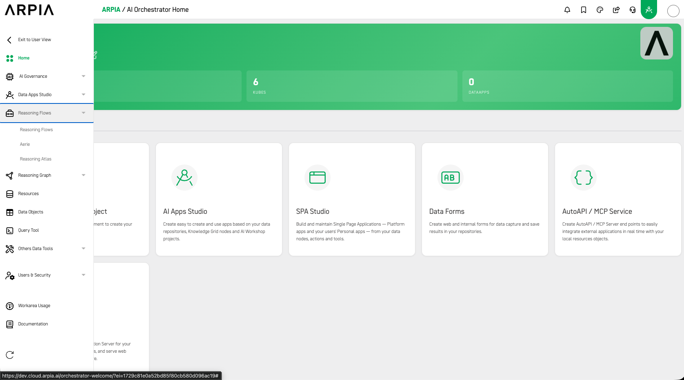This screenshot has height=380, width=684.
Task: Click the Workarea Usage gauge icon
Action: coord(10,306)
